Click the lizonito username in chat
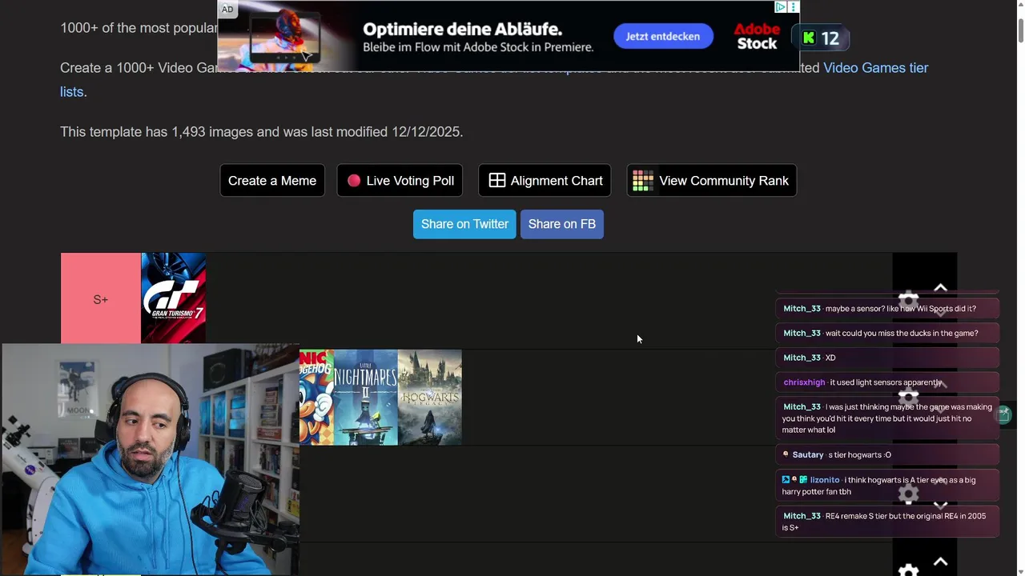 tap(825, 480)
